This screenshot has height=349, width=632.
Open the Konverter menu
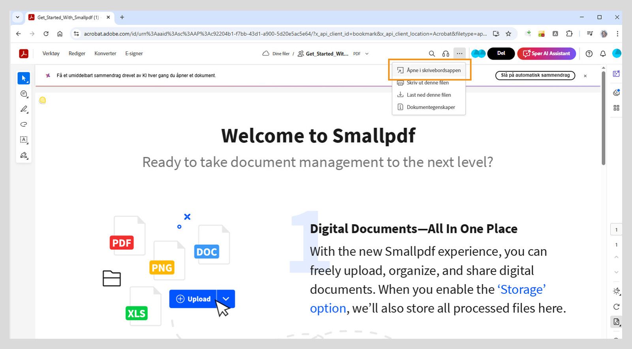[x=105, y=53]
